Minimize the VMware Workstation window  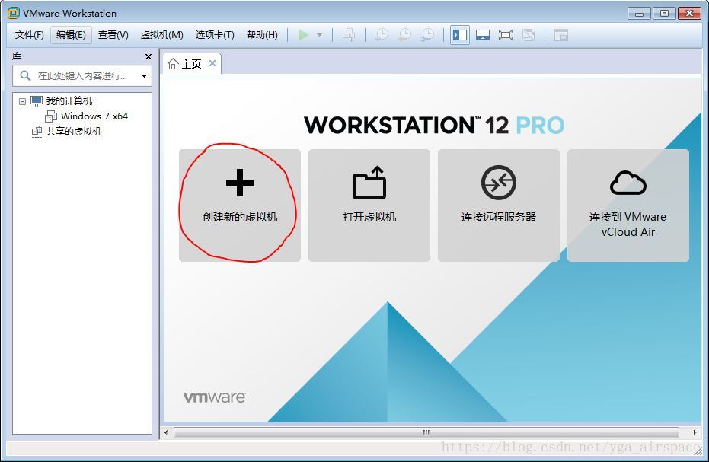639,14
